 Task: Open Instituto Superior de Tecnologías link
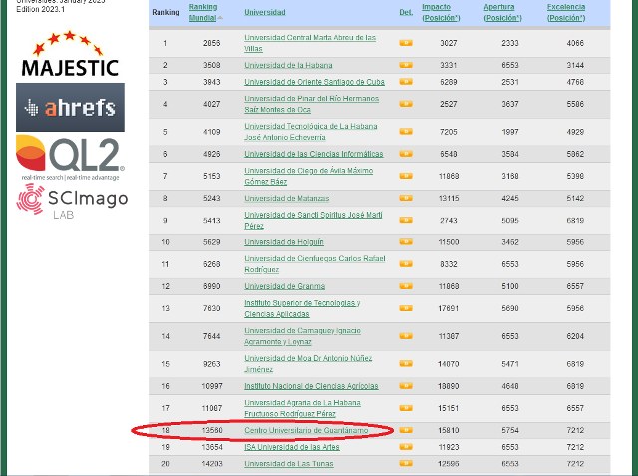(x=302, y=308)
